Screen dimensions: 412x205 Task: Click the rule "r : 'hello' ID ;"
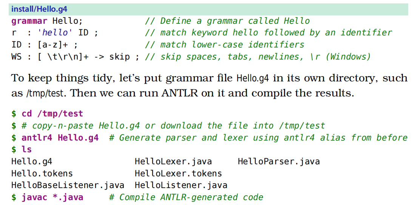(55, 33)
